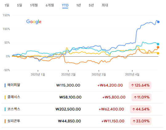The image size is (166, 130).
Task: Open the 1개월 chart range
Action: point(34,5)
